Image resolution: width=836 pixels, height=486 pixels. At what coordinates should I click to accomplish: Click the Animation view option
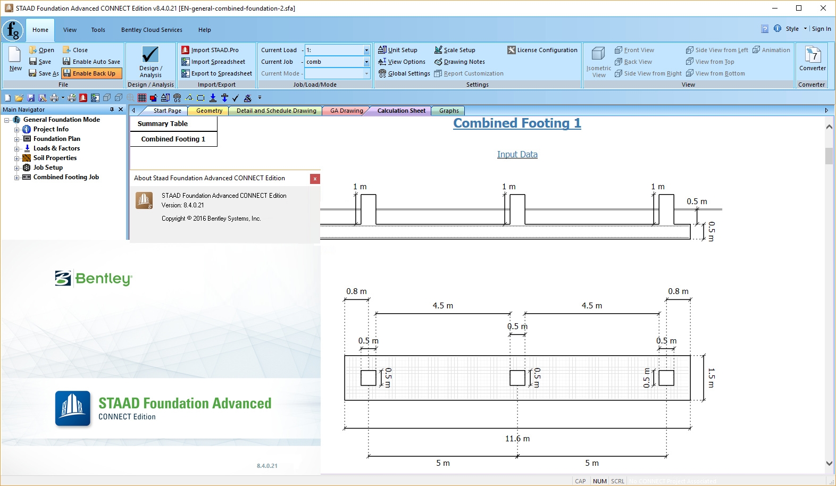click(x=771, y=50)
